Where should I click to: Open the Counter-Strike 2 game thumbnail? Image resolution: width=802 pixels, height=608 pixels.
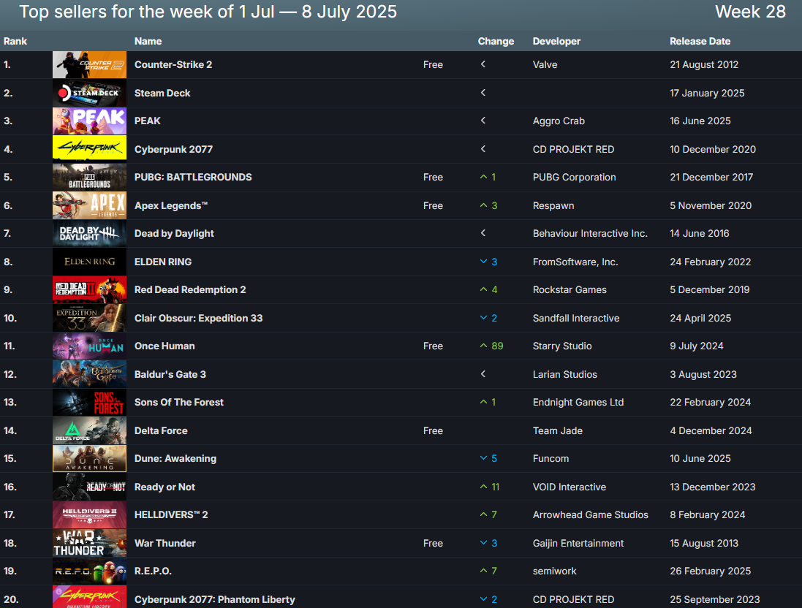click(89, 65)
